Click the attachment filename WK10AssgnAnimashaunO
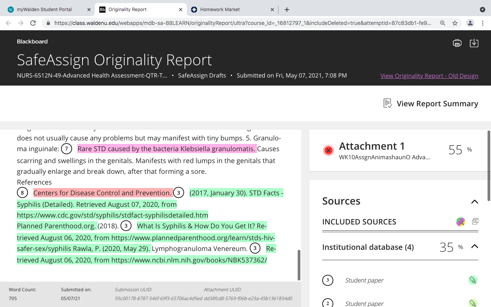This screenshot has height=307, width=491. pos(384,157)
